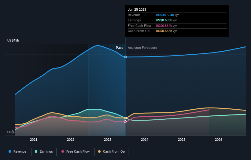
Task: Toggle the Cash From Op legend series
Action: click(x=111, y=152)
